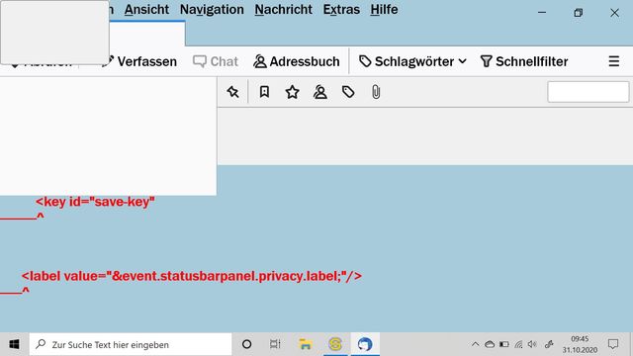633x356 pixels.
Task: Click the Chat toolbar button
Action: point(216,61)
